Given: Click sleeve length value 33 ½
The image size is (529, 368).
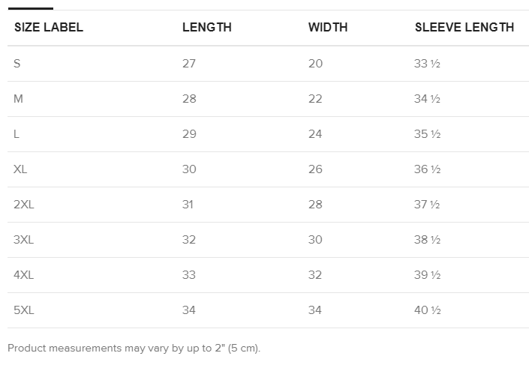Looking at the screenshot, I should [427, 64].
